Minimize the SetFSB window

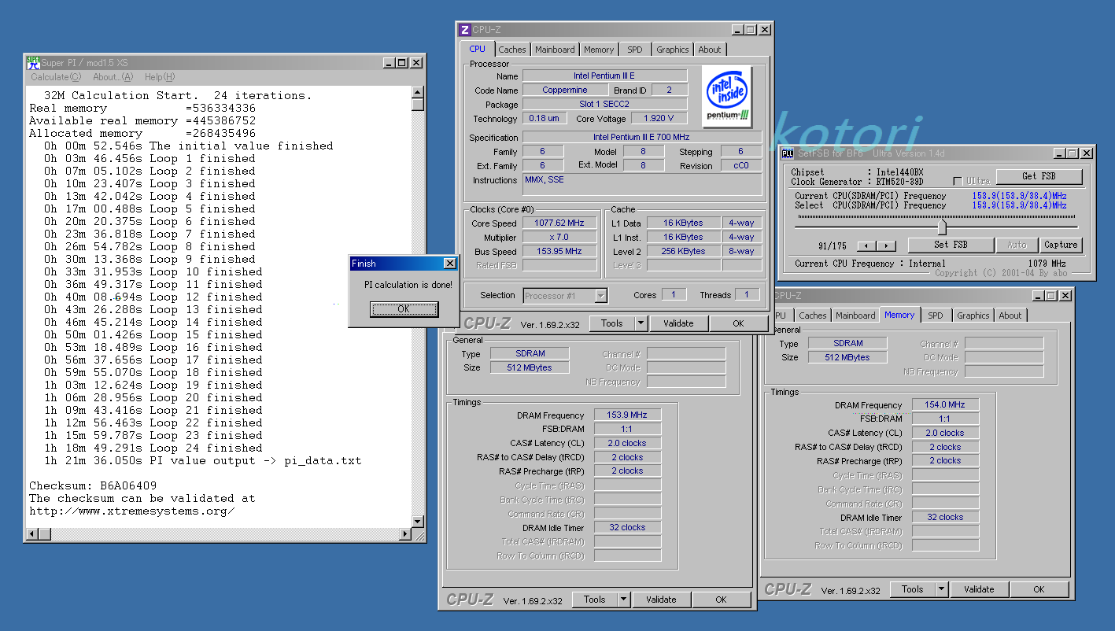pos(1059,153)
